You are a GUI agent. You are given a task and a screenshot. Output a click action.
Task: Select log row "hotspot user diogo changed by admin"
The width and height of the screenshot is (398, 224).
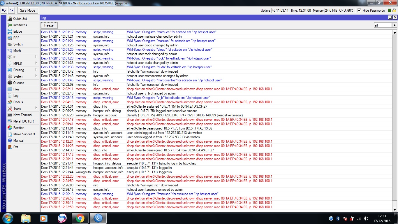pos(216,45)
